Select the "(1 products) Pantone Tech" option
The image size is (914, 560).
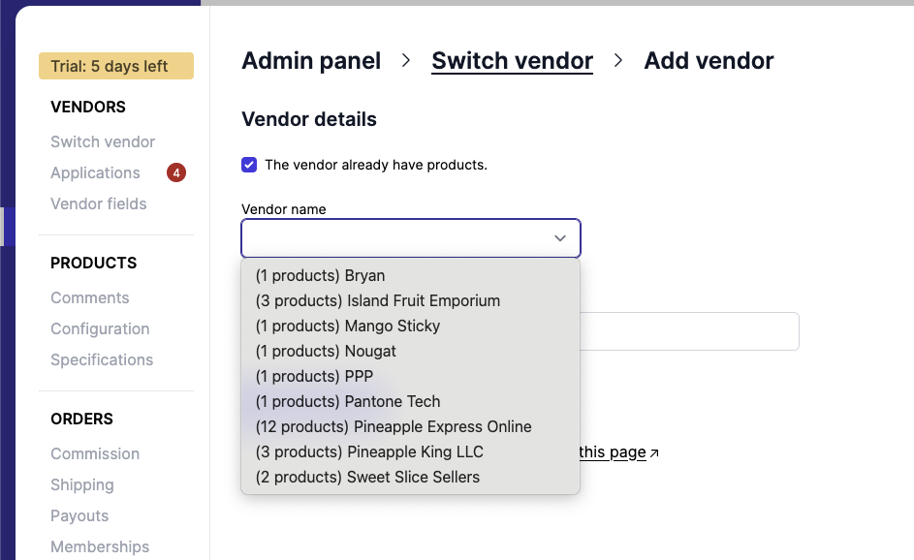click(x=347, y=401)
